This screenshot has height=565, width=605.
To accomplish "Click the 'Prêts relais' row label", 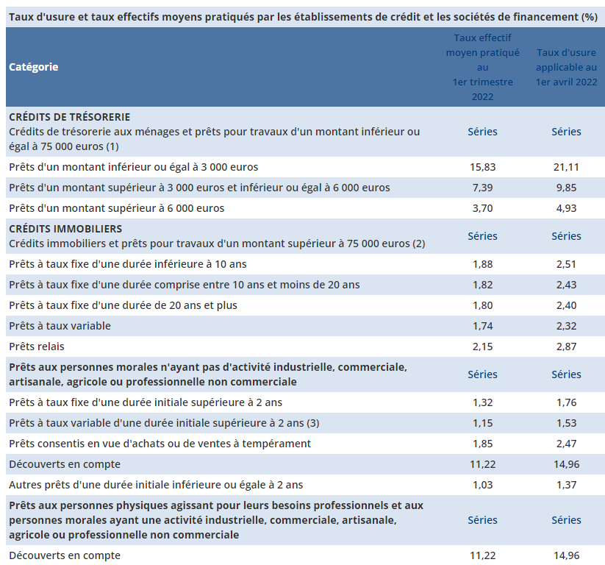I will pos(37,347).
